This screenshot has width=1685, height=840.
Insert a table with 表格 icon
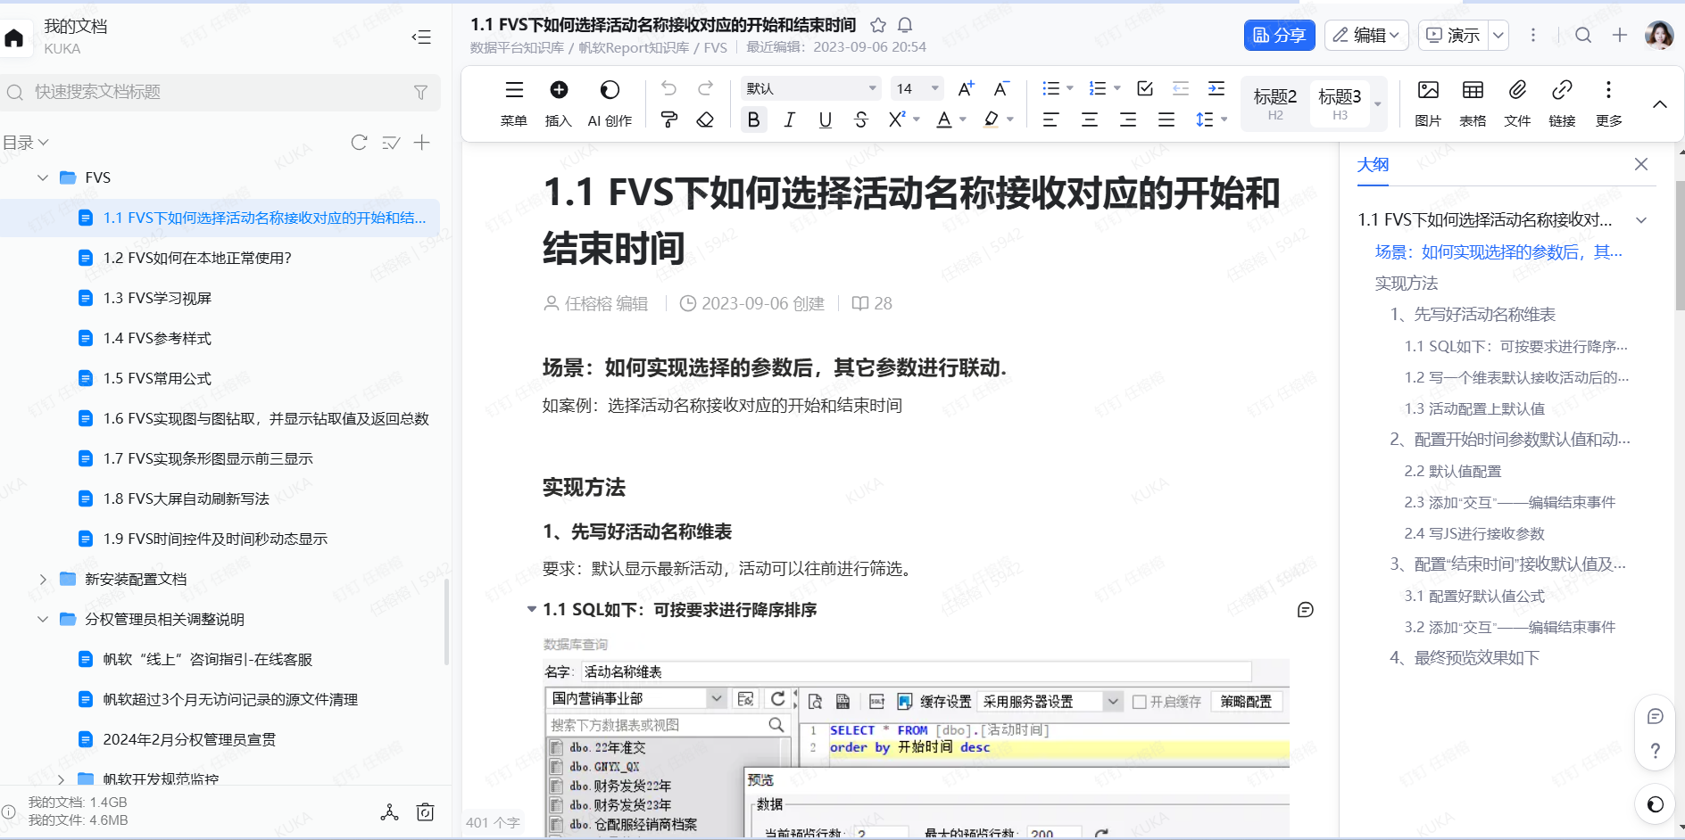tap(1473, 103)
